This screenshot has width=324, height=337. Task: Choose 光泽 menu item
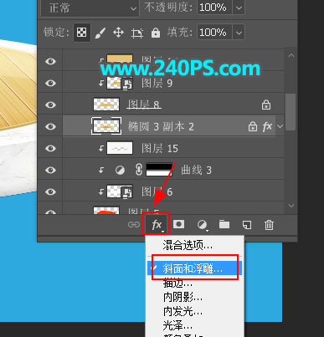click(194, 325)
